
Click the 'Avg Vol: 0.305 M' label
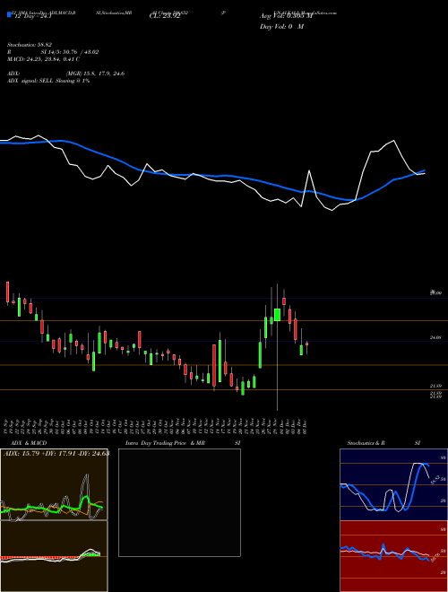pos(286,16)
